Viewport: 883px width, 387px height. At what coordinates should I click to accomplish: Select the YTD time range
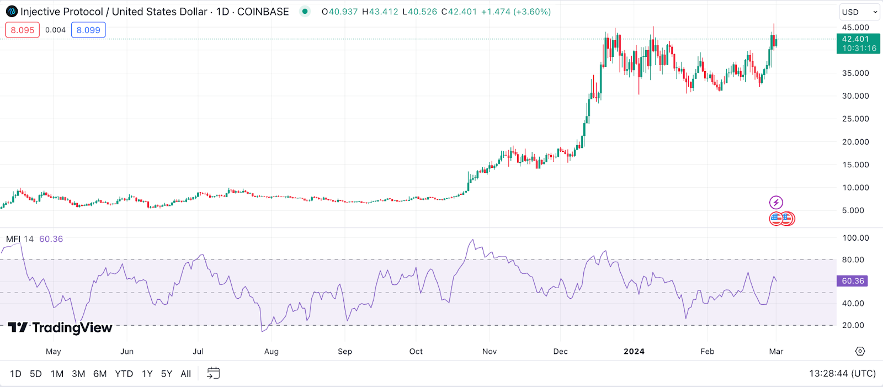[124, 374]
